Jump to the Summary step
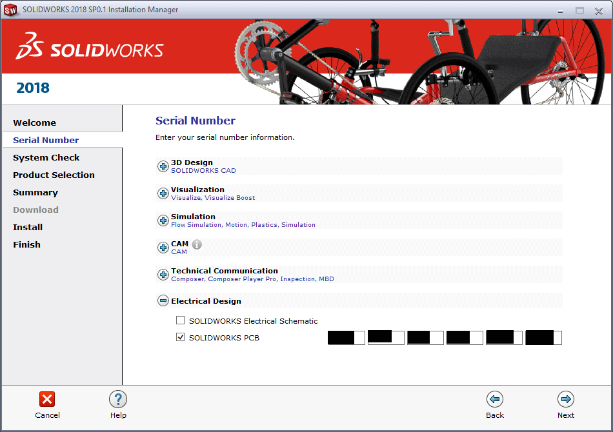 pyautogui.click(x=35, y=192)
